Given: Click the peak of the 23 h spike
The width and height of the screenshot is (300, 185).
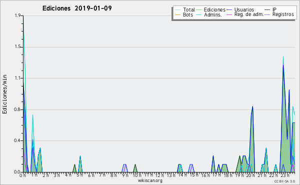Looking at the screenshot, I should pos(283,57).
